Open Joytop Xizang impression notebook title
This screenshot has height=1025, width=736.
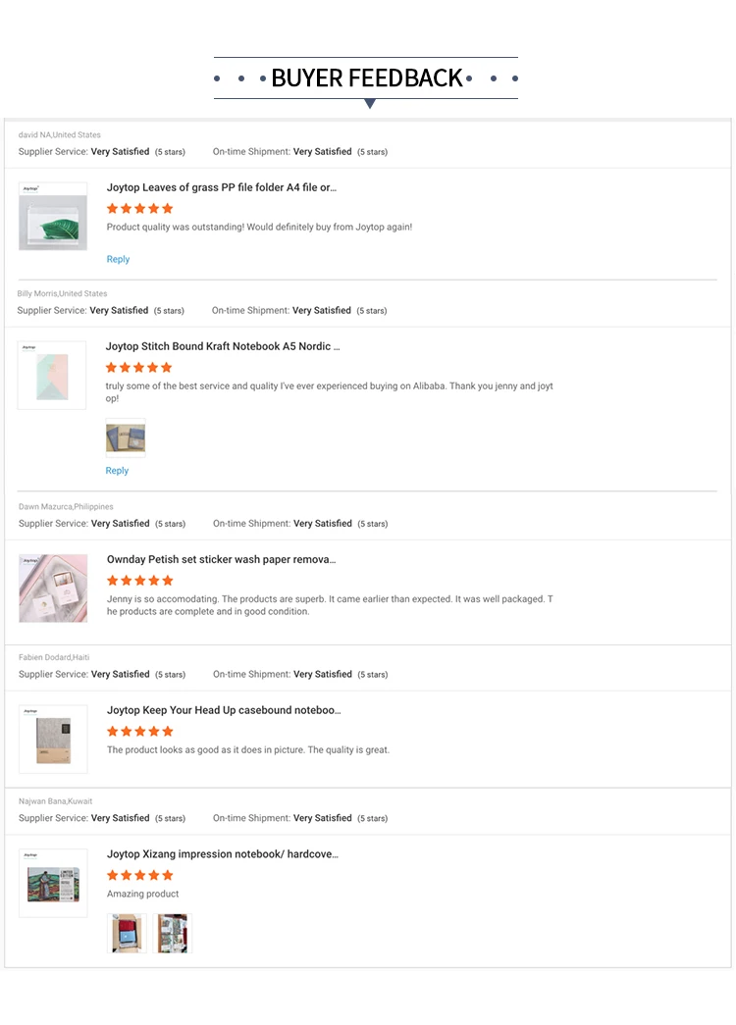[x=222, y=854]
